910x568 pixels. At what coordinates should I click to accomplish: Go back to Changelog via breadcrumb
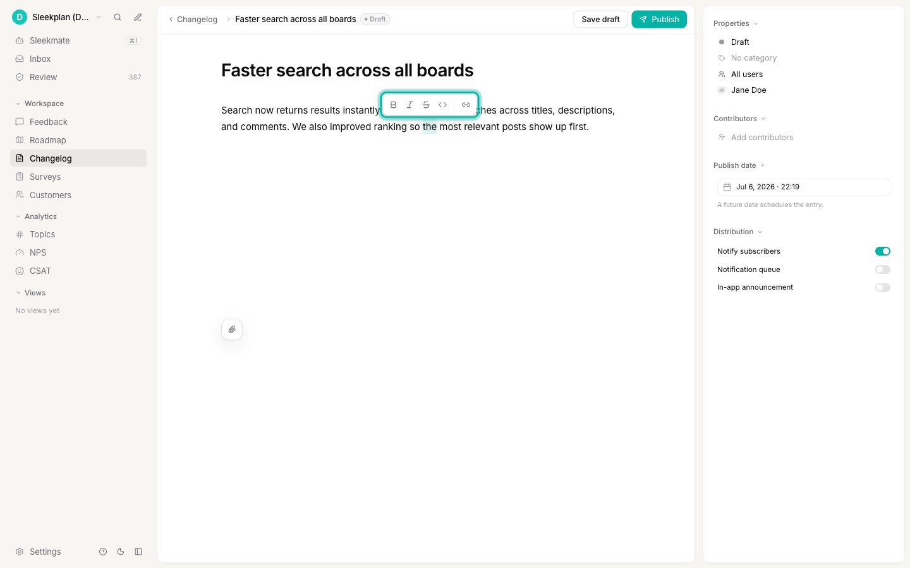(x=193, y=20)
